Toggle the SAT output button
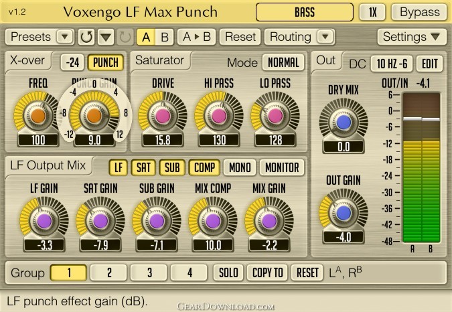 pos(143,167)
